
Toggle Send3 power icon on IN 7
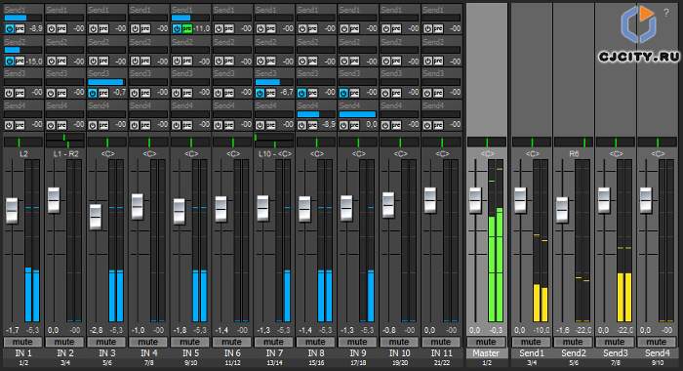pos(261,93)
